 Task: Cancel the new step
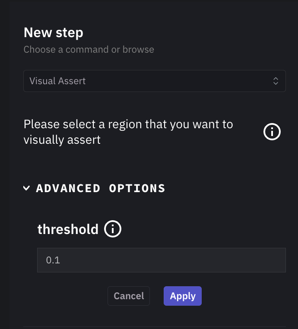[x=129, y=296]
